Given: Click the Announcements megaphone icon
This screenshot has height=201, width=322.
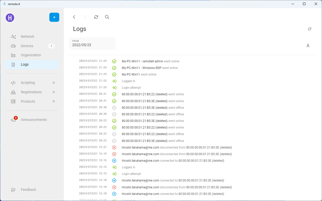Looking at the screenshot, I should click(13, 120).
